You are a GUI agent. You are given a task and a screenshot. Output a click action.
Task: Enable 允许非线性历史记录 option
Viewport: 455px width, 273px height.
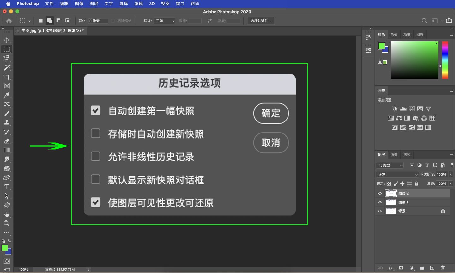coord(95,156)
